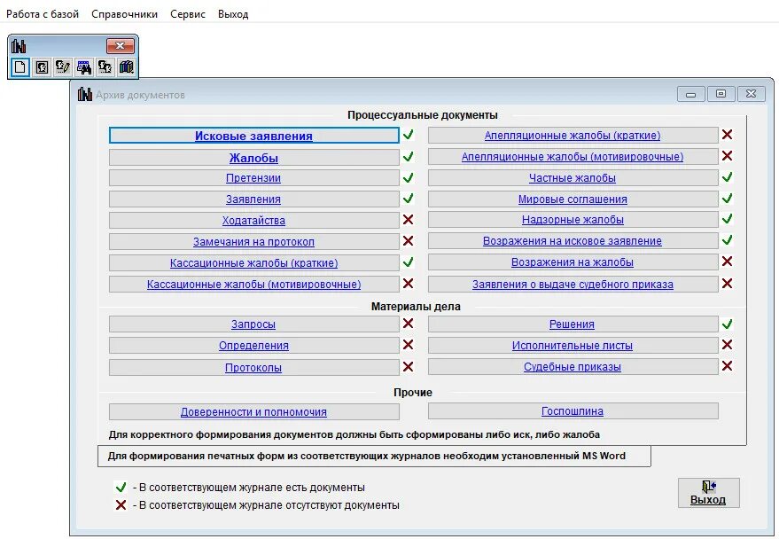Open Кассационные жалобы (краткие)
Viewport: 779px width, 539px height.
pos(253,263)
